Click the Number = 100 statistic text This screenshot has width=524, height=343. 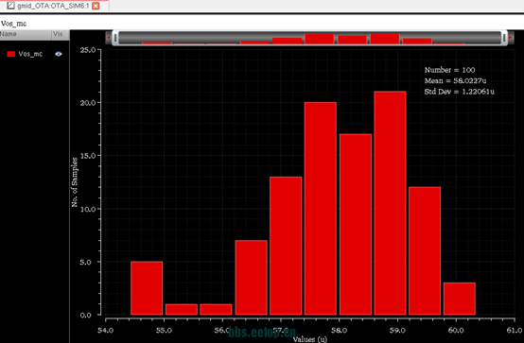coord(449,70)
